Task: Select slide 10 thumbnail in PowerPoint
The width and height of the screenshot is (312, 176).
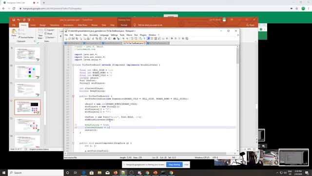Action: pos(27,72)
